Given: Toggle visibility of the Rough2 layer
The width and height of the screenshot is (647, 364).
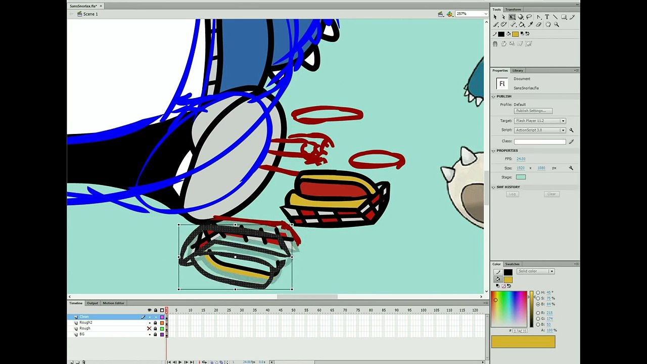Looking at the screenshot, I should click(x=150, y=323).
